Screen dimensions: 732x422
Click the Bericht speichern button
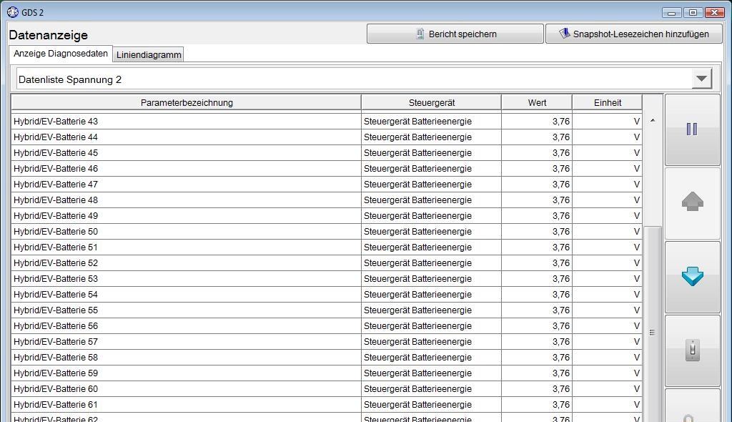[x=455, y=34]
